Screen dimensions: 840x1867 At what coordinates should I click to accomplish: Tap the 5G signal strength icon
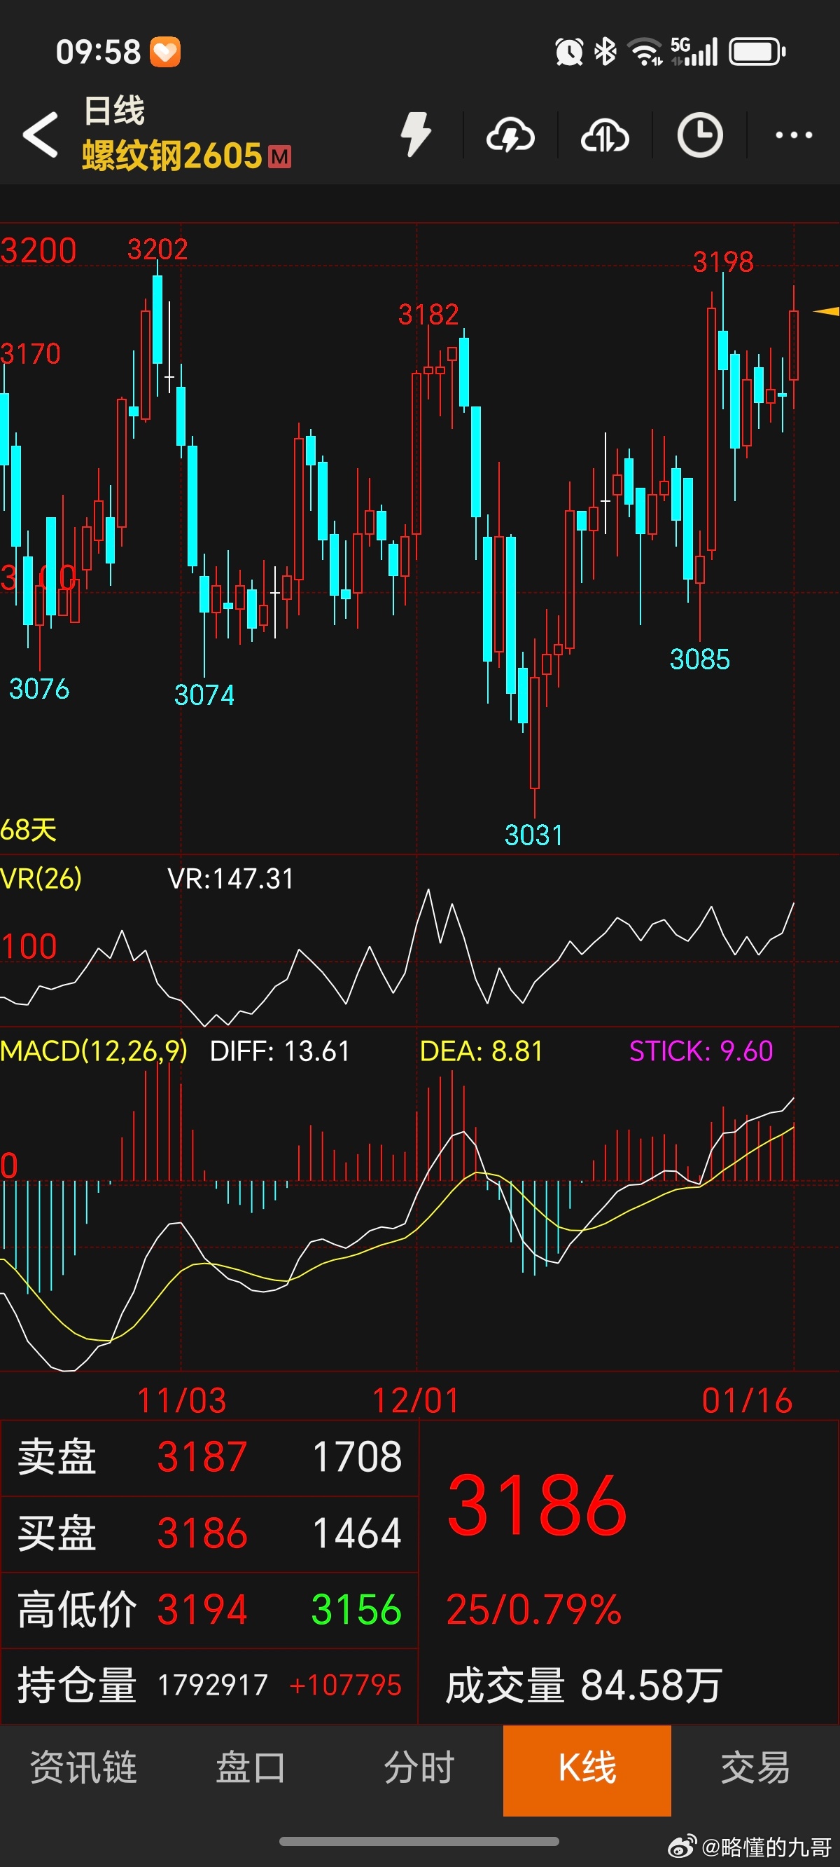(x=694, y=52)
